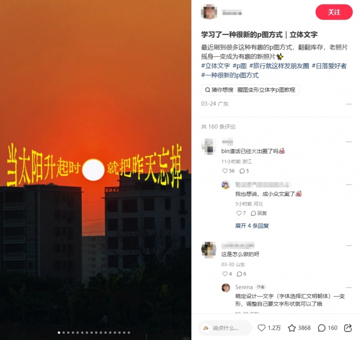Screen dimensions: 359x340
Task: Like the 这是怎么做的呀 comment with 4 likes
Action: pyautogui.click(x=225, y=274)
